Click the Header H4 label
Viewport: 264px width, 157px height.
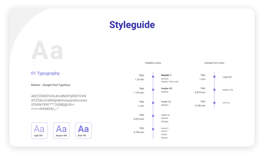165,115
